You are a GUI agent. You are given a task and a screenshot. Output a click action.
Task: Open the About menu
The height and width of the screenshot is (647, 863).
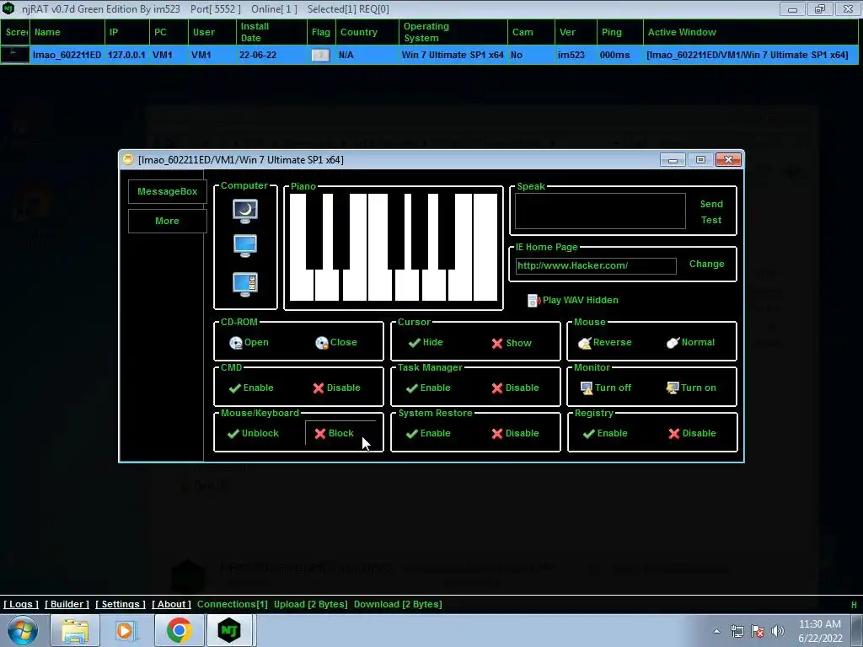(171, 604)
